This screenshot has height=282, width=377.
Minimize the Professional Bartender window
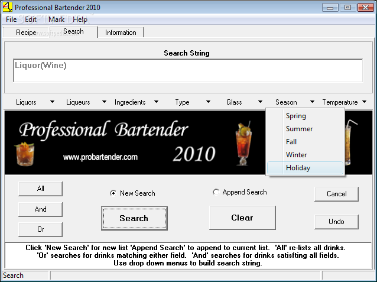330,8
